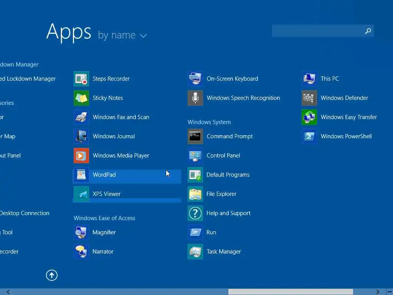
Task: Click the up-arrow back to Start button
Action: (x=52, y=275)
